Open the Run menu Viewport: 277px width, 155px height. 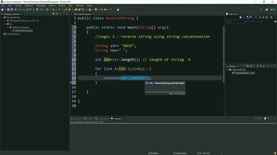(x=70, y=6)
